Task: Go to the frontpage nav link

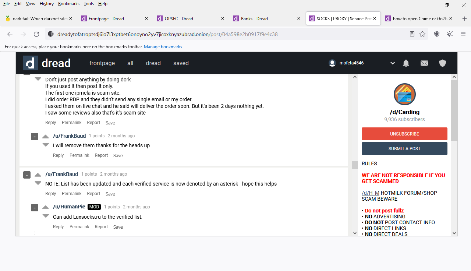Action: [102, 63]
